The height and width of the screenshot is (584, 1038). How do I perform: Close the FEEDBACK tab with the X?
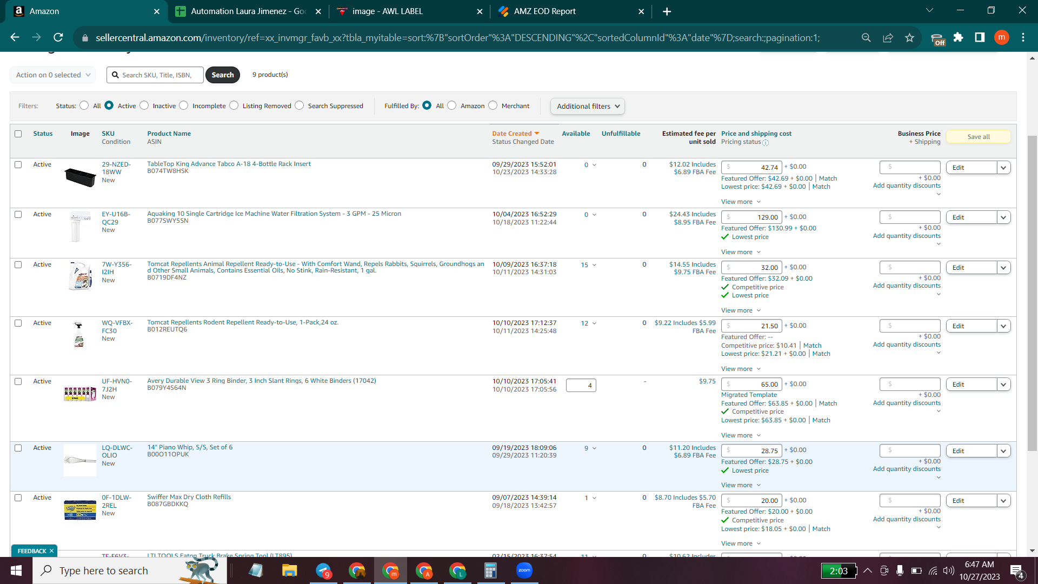point(51,551)
